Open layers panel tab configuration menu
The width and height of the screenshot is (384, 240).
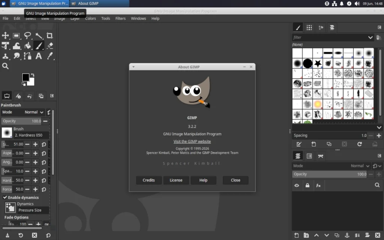(379, 156)
